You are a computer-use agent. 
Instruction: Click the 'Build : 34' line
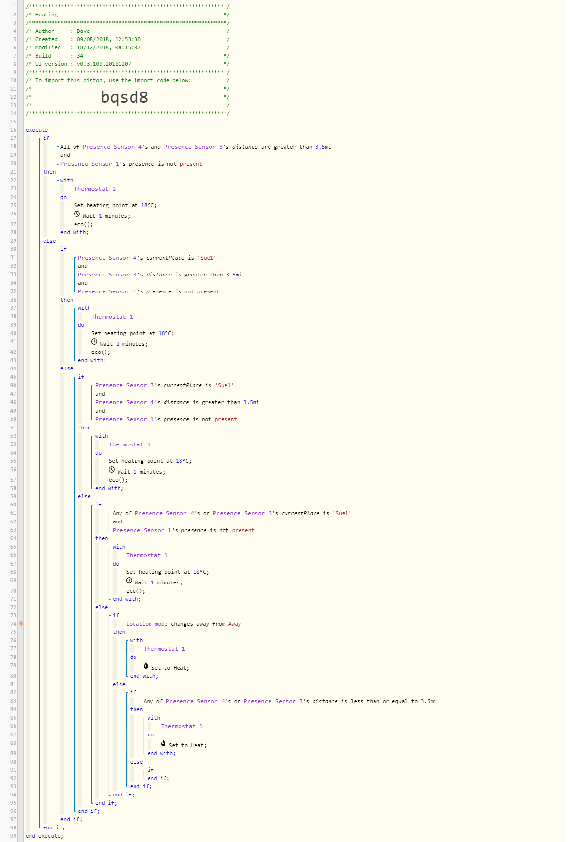point(128,56)
